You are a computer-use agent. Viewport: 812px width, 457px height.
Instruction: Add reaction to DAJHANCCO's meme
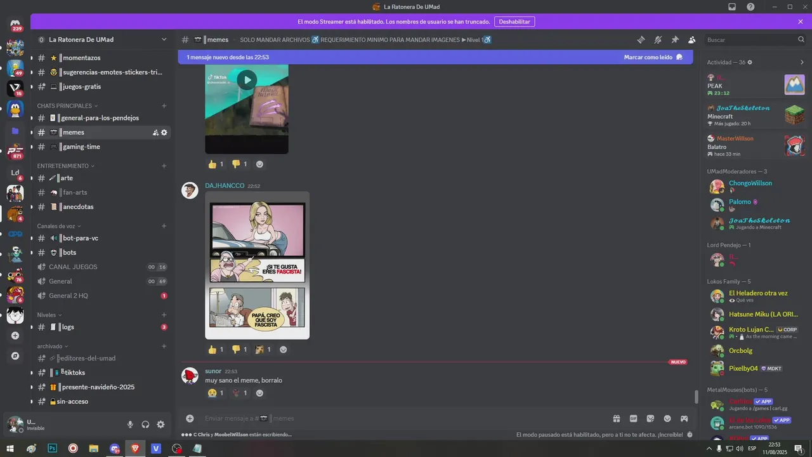(284, 350)
